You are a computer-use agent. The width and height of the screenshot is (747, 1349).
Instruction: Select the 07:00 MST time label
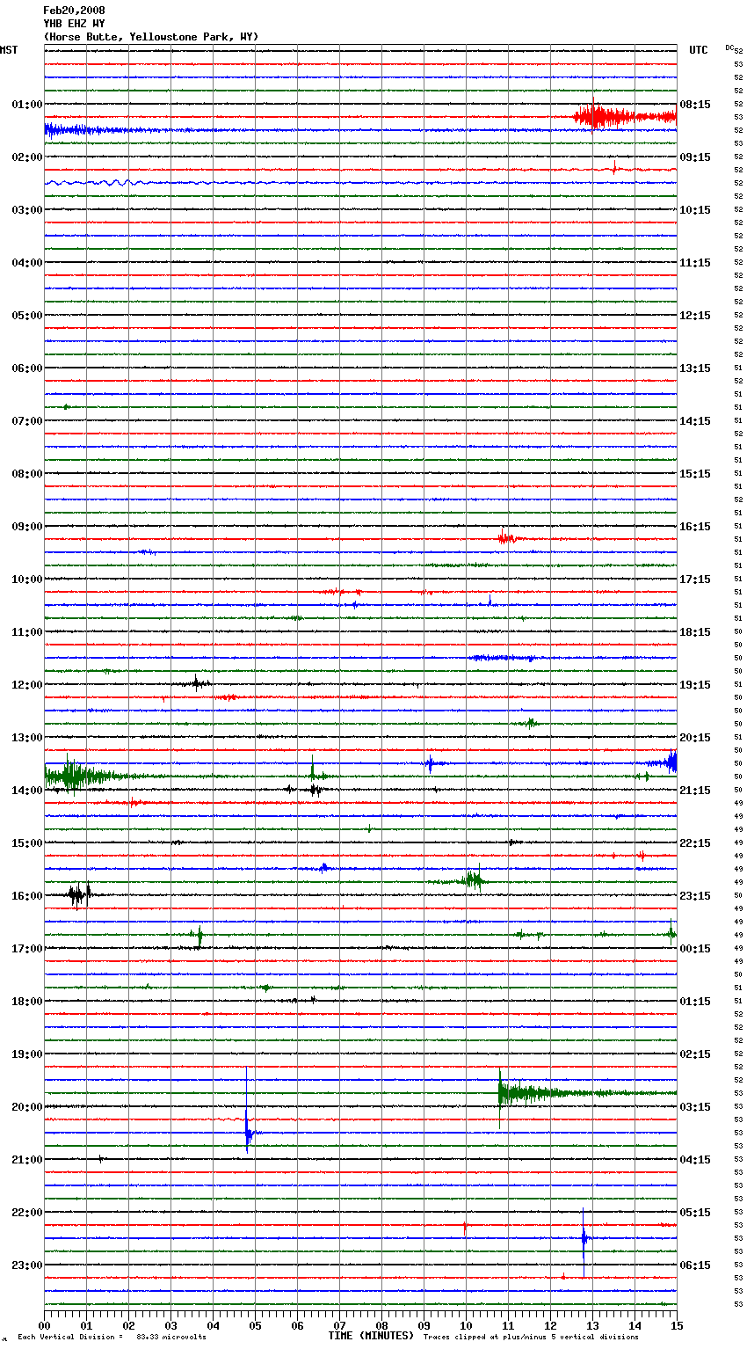click(27, 421)
